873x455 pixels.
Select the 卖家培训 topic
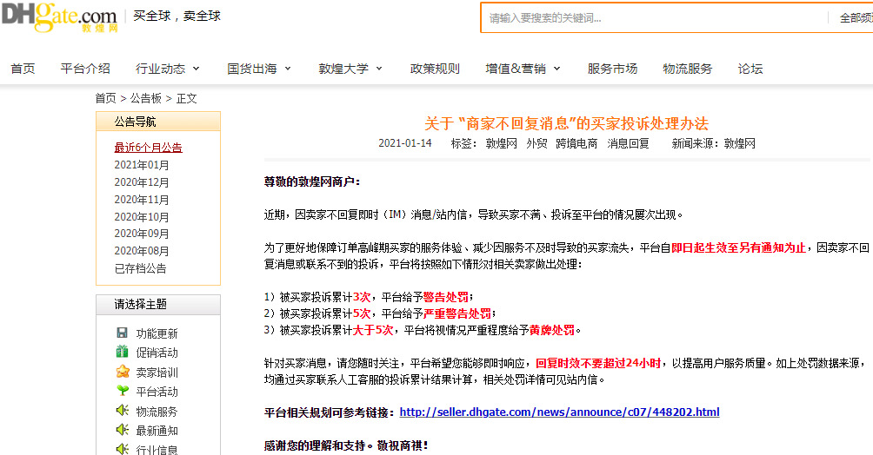pos(157,373)
